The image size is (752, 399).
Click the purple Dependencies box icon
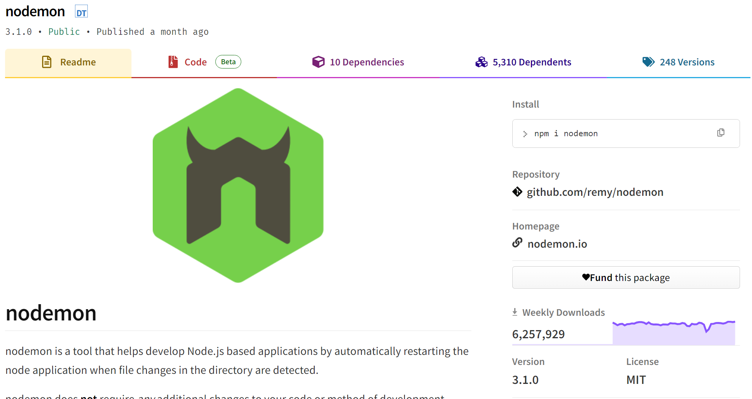pos(319,62)
